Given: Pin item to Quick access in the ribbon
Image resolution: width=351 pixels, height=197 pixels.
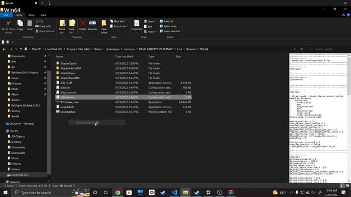Looking at the screenshot, I should click(8, 27).
